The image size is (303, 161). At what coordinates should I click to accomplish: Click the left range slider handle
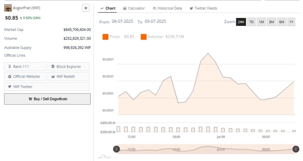tap(116, 149)
